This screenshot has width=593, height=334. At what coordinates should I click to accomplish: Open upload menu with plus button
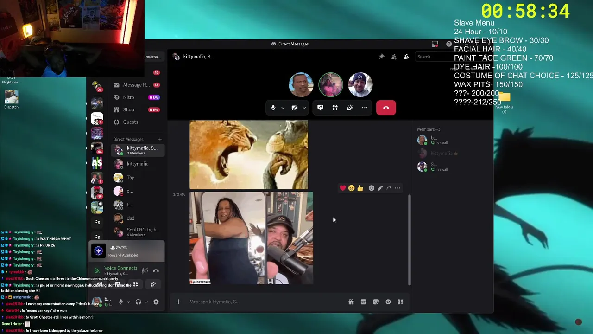pos(178,302)
